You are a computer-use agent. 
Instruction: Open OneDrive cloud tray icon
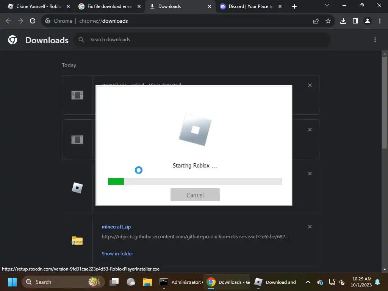tap(320, 282)
